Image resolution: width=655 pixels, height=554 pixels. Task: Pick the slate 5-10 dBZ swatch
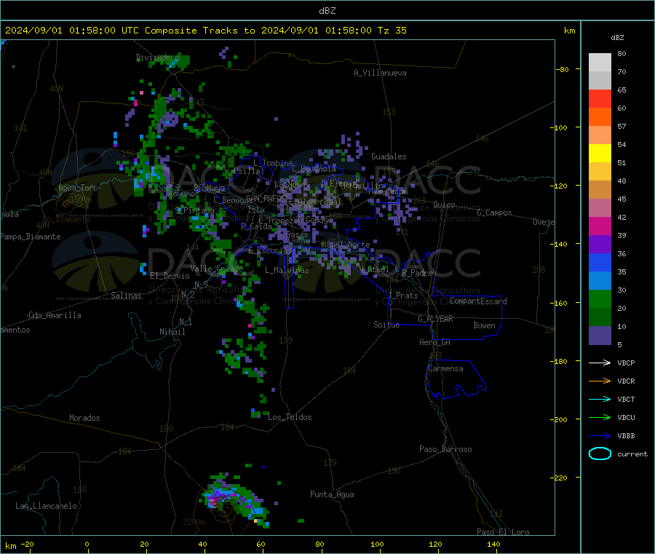pyautogui.click(x=600, y=336)
